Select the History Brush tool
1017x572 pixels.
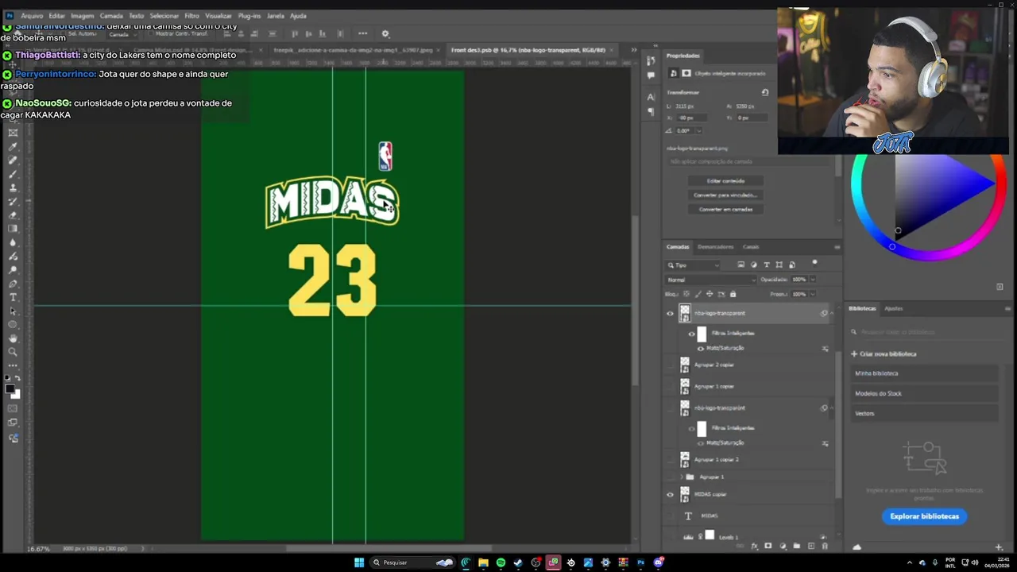[x=13, y=201]
